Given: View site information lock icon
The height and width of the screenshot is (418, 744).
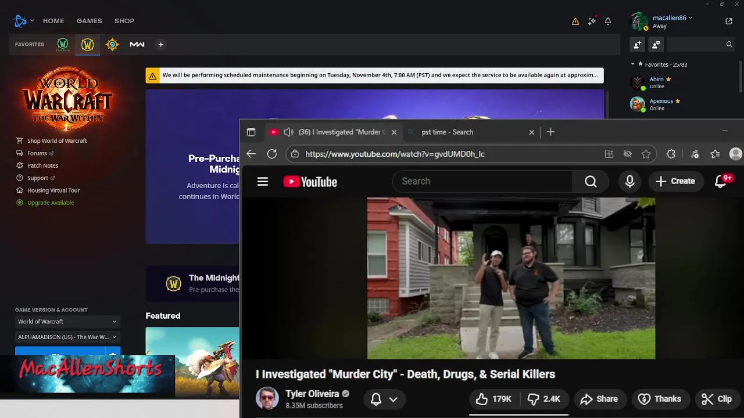Looking at the screenshot, I should click(x=295, y=154).
